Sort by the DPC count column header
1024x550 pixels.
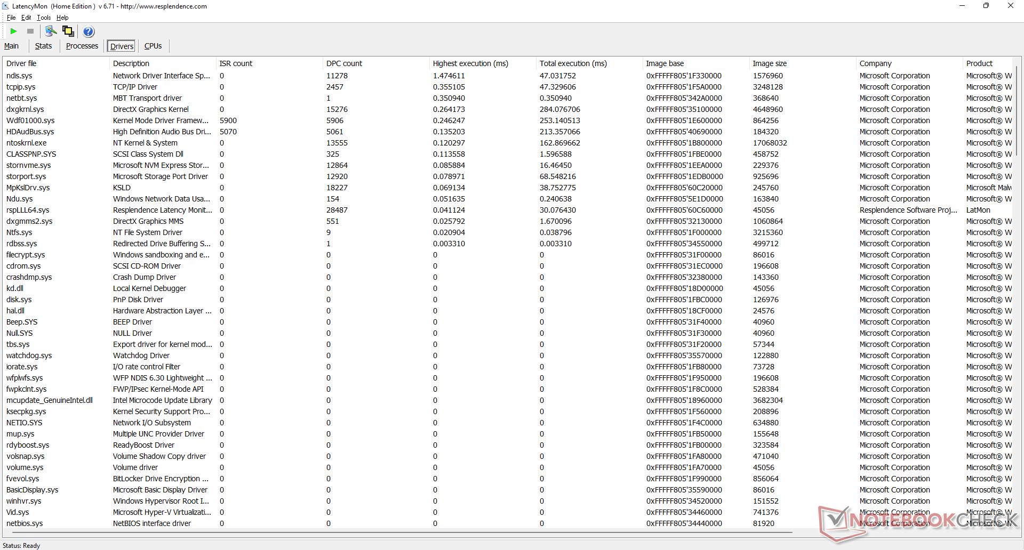point(375,63)
